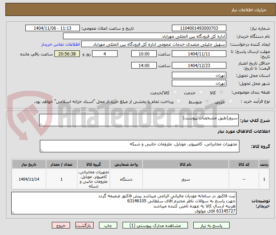Screen dimensions: 276x235
Task: Click the validity time field 14:00
Action: tap(144, 65)
